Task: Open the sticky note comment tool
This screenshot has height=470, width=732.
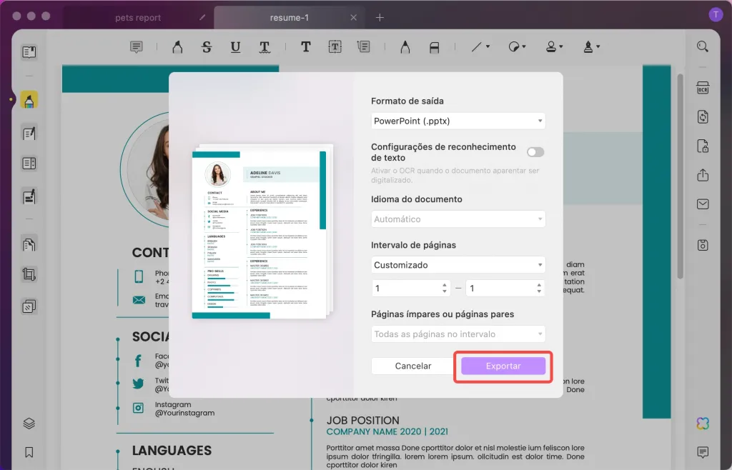Action: click(135, 46)
